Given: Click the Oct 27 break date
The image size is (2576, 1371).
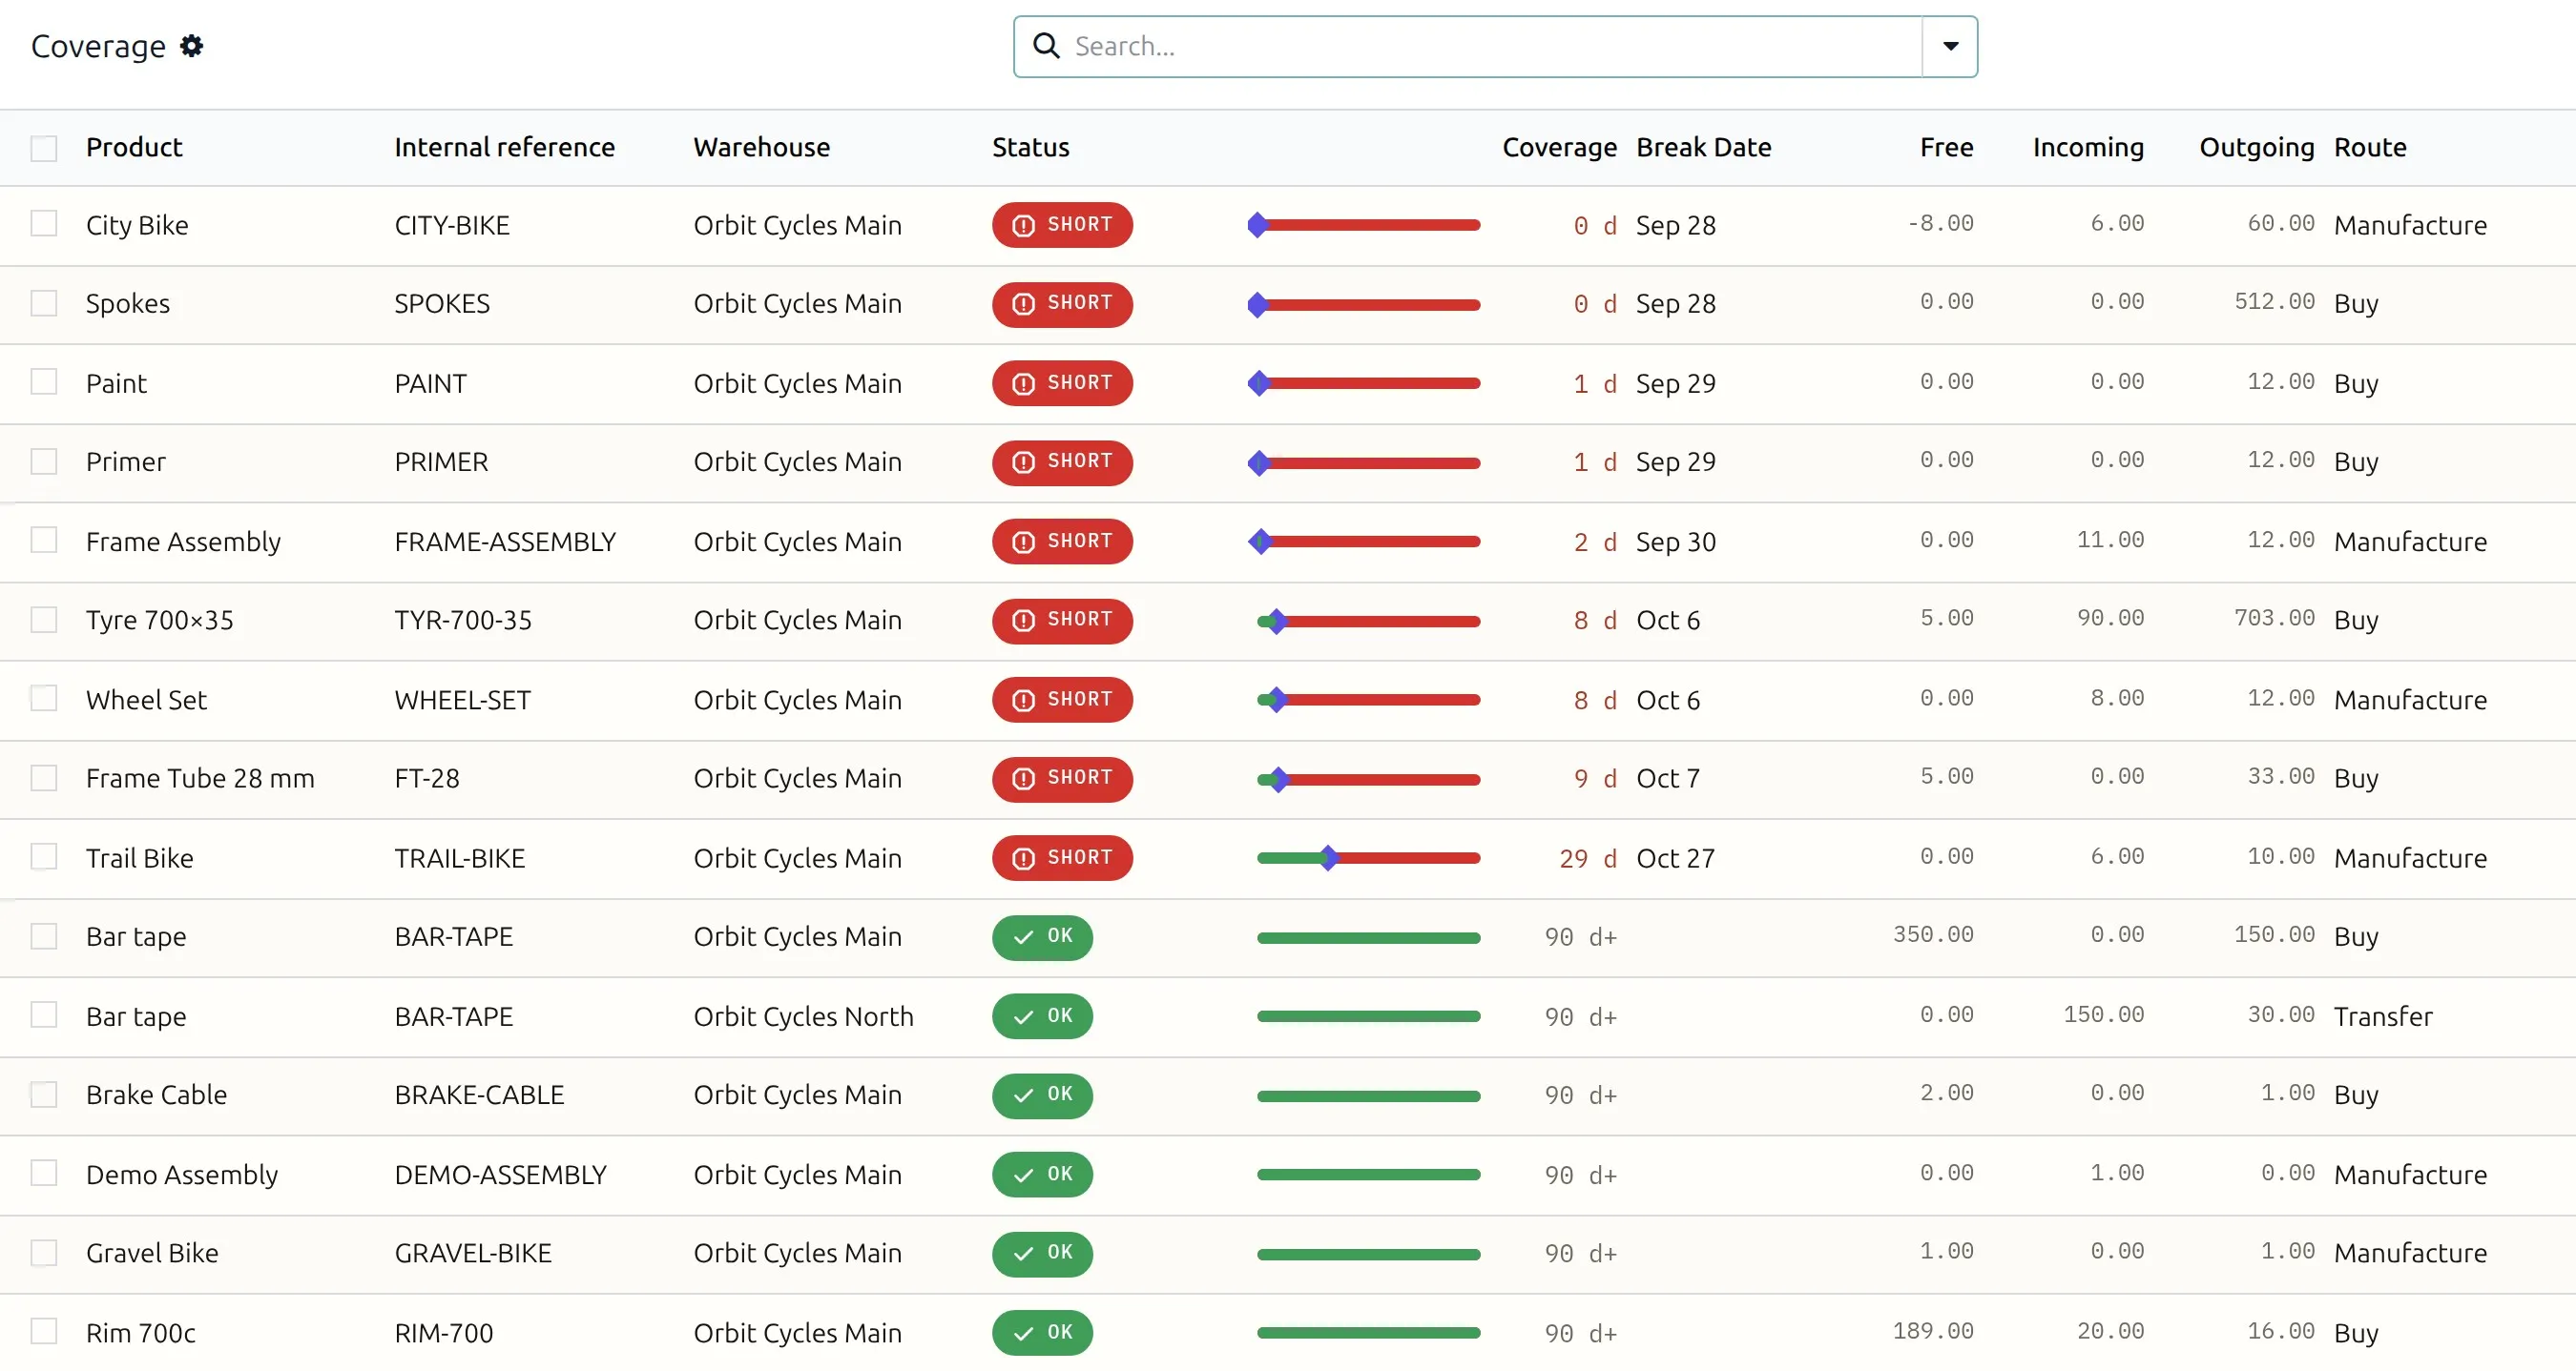Looking at the screenshot, I should 1675,858.
